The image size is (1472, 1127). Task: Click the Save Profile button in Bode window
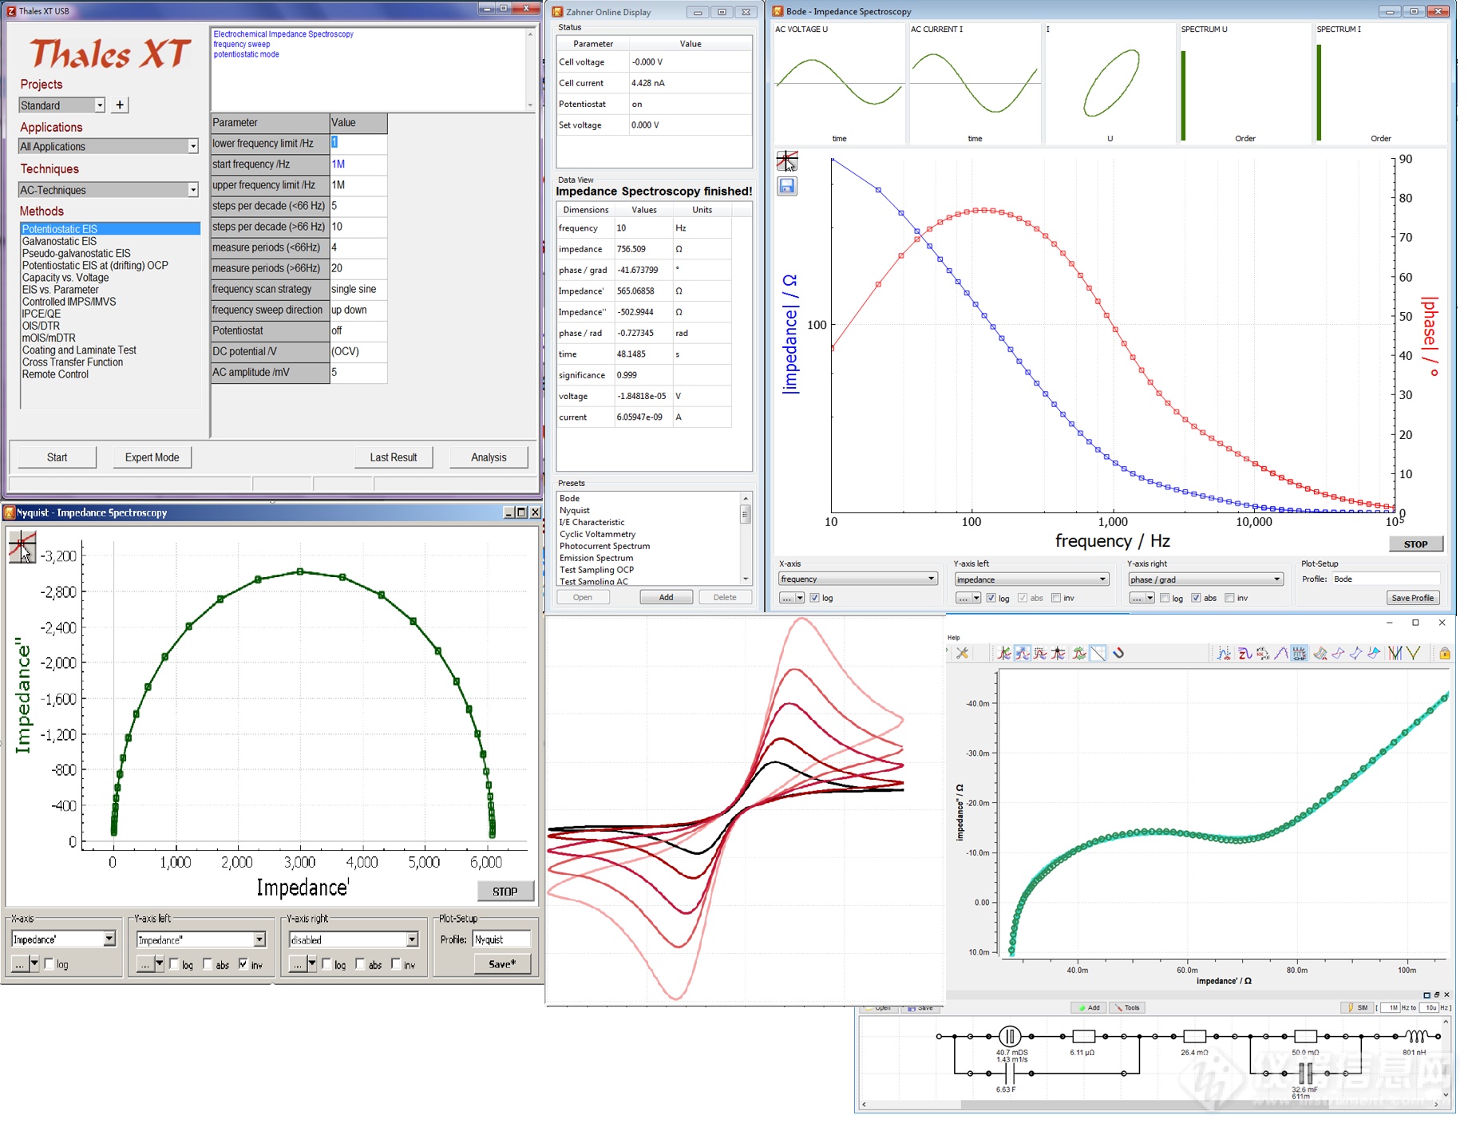(x=1412, y=598)
